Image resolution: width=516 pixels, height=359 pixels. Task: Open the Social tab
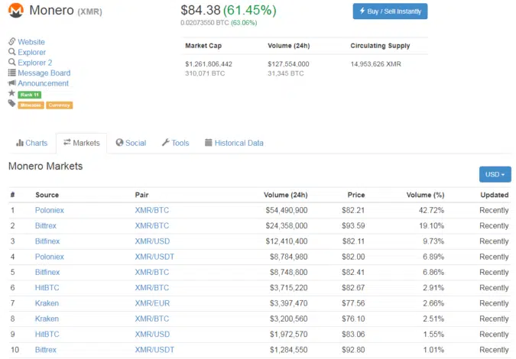click(131, 143)
